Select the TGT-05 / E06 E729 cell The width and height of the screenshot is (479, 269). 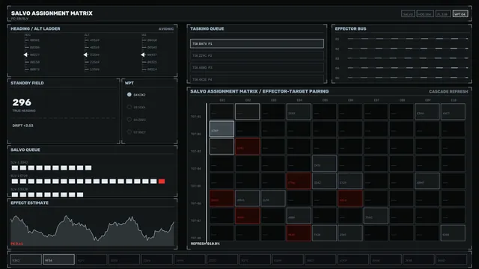point(350,181)
